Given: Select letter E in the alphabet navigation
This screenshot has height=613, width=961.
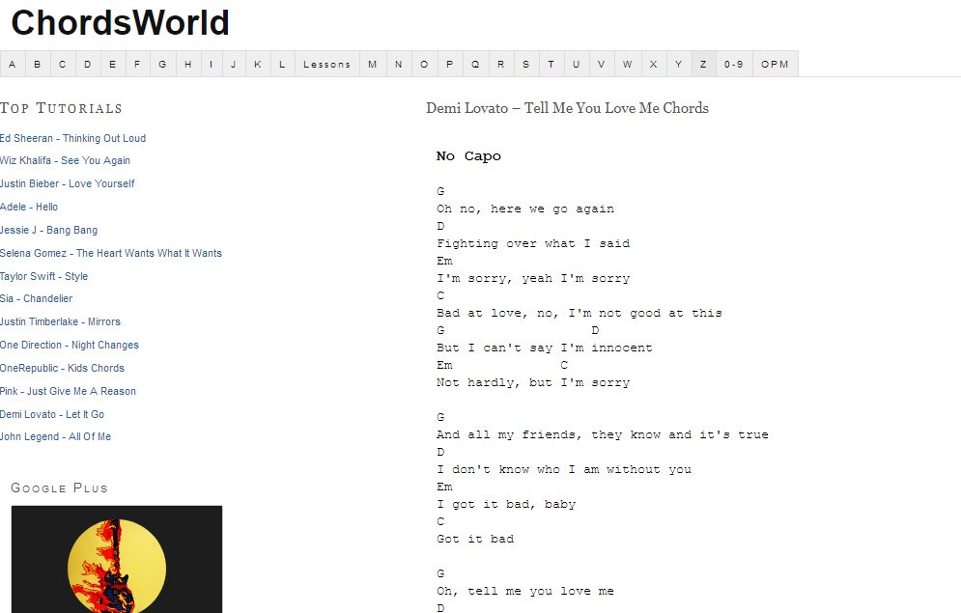Looking at the screenshot, I should (113, 64).
